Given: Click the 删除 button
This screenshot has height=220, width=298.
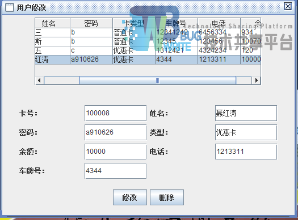Looking at the screenshot, I should click(x=167, y=197).
